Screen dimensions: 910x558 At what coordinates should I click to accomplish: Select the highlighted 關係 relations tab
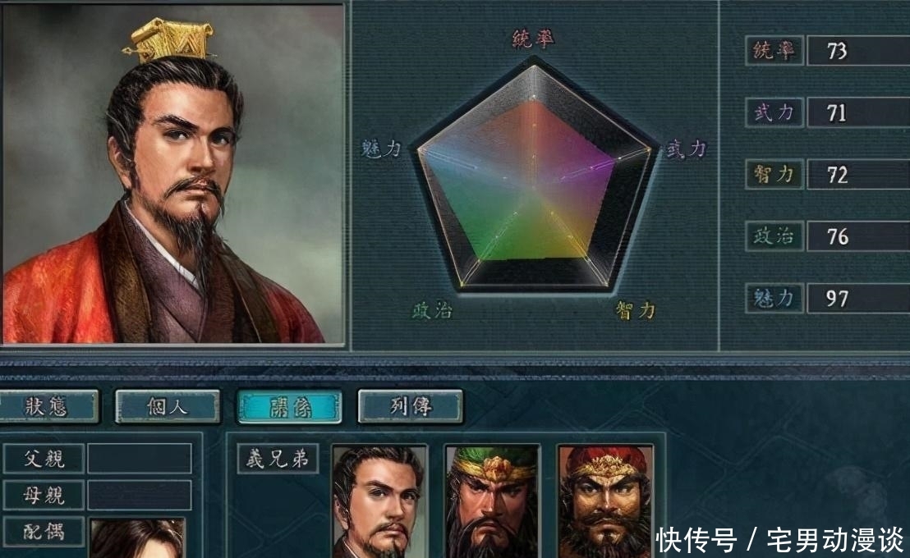289,407
